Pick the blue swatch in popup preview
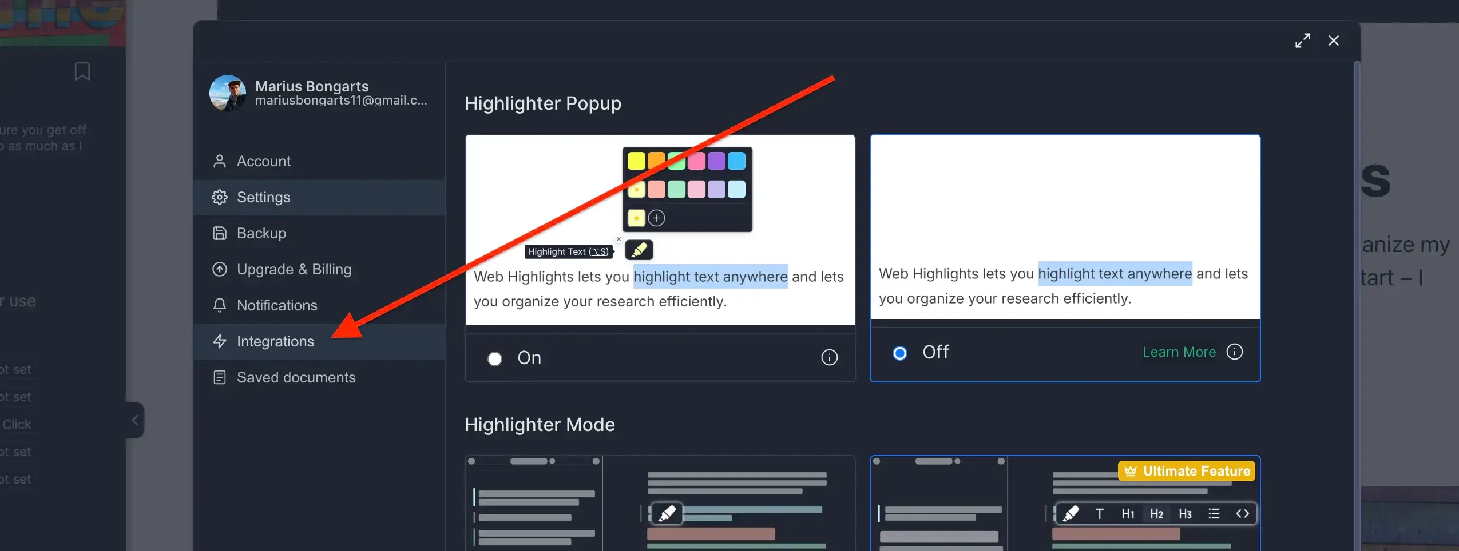This screenshot has height=551, width=1459. [736, 161]
